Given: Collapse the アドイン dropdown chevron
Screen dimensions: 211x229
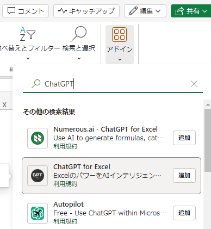Looking at the screenshot, I should [120, 59].
